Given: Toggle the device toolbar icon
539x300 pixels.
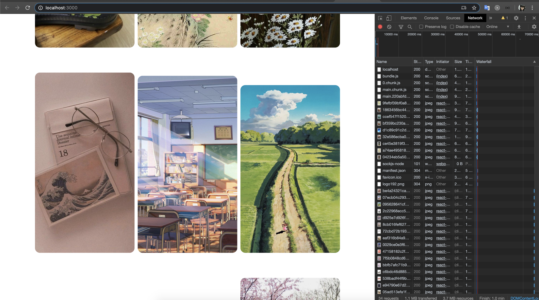Looking at the screenshot, I should coord(389,18).
